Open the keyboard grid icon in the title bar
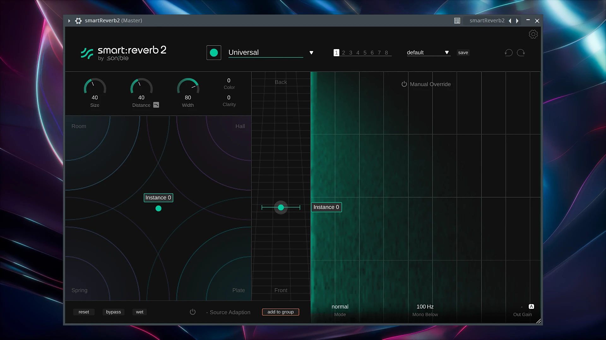The image size is (606, 340). [x=457, y=20]
